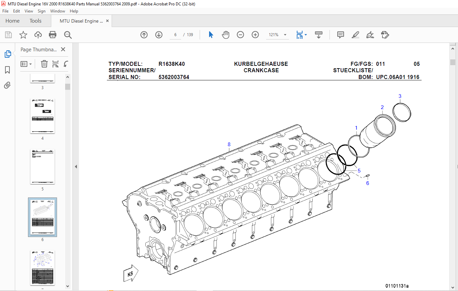Viewport: 458px width, 291px height.
Task: Print the document using printer icon
Action: [x=53, y=35]
